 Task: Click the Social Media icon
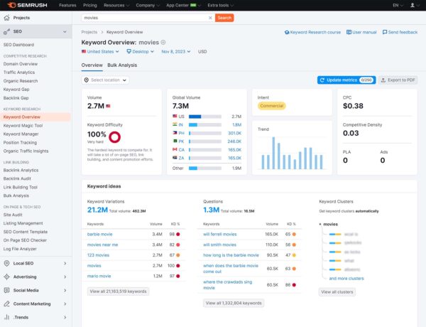(x=7, y=290)
